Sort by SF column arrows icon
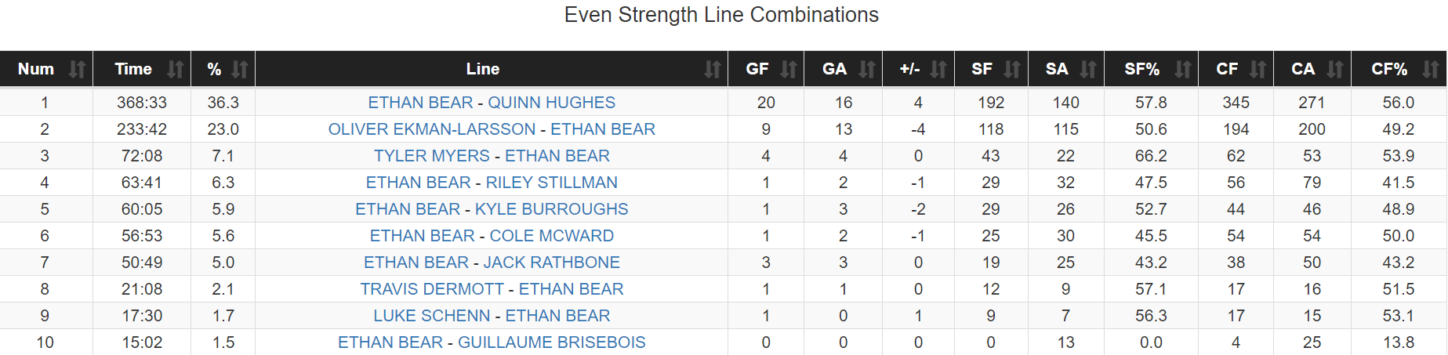This screenshot has width=1448, height=355. [1012, 69]
